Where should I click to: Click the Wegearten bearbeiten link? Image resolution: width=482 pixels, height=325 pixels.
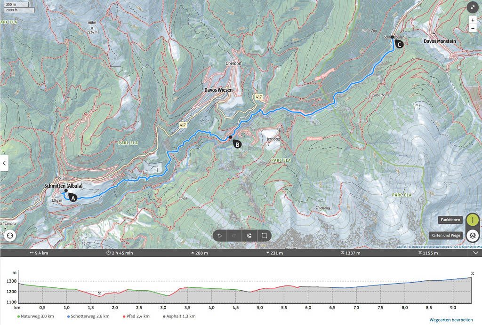point(451,319)
